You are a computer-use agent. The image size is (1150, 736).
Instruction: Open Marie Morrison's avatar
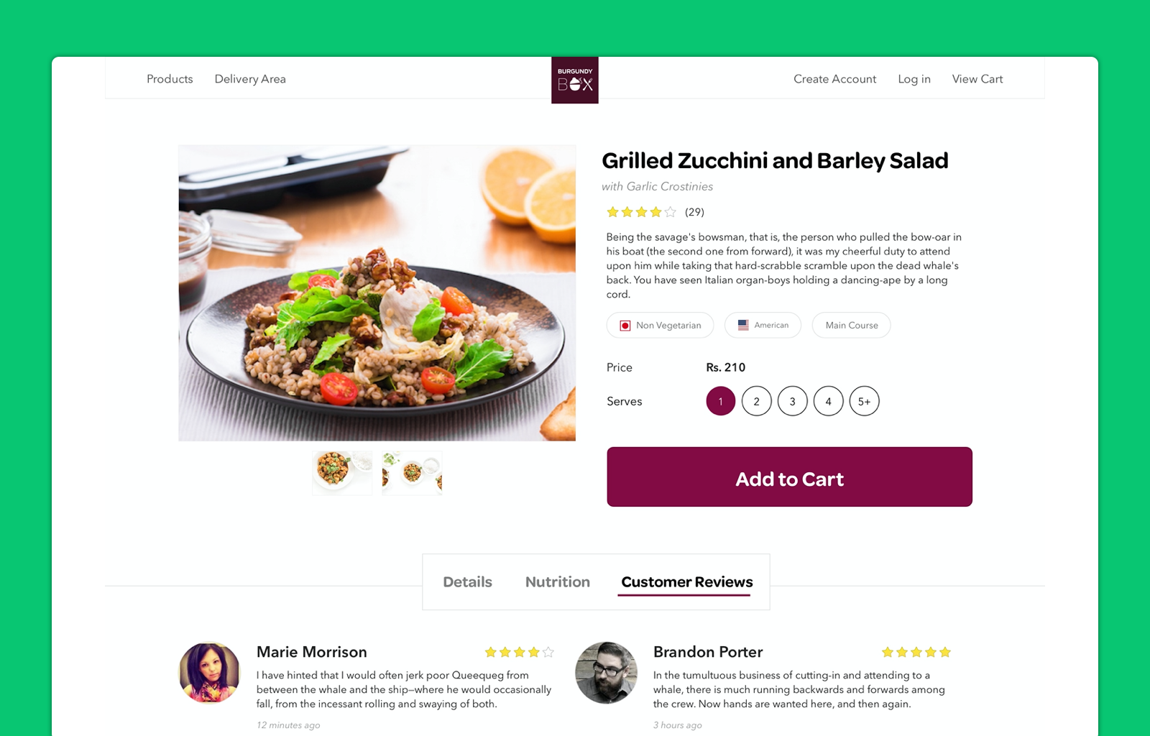click(x=209, y=672)
